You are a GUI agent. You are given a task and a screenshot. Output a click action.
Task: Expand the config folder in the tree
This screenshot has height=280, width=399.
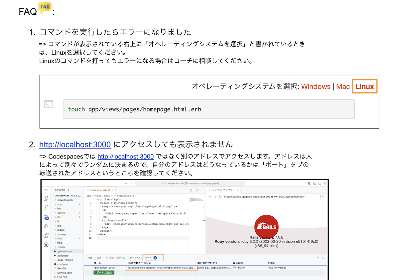pos(61,213)
